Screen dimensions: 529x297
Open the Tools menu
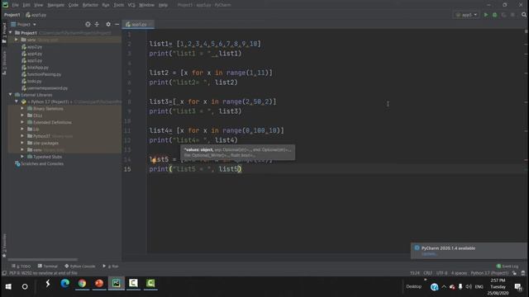point(118,5)
